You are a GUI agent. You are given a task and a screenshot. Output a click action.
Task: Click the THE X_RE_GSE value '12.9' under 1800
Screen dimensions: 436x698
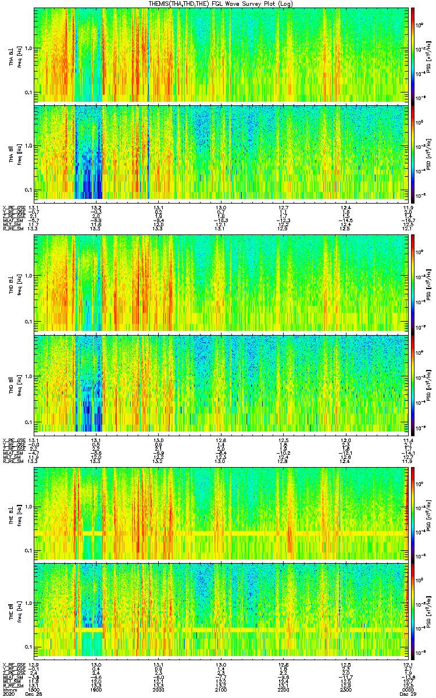34,664
